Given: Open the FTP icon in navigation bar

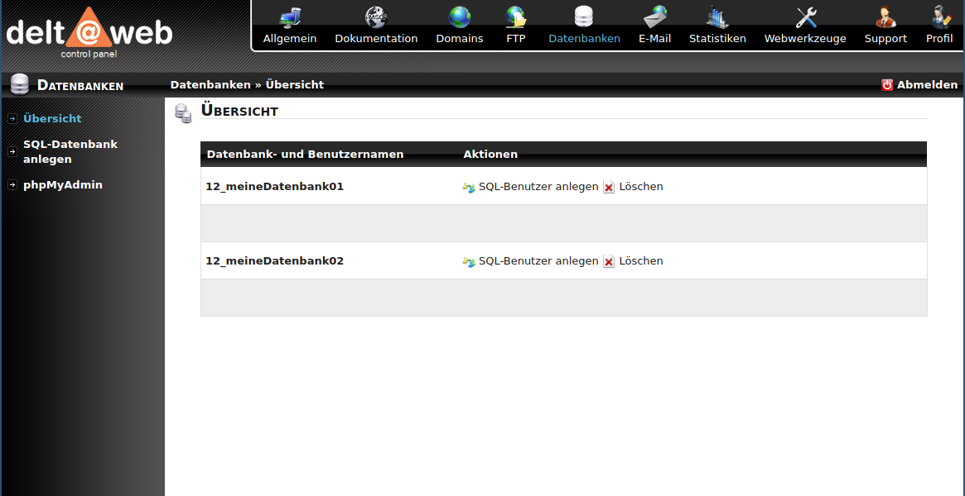Looking at the screenshot, I should 516,17.
